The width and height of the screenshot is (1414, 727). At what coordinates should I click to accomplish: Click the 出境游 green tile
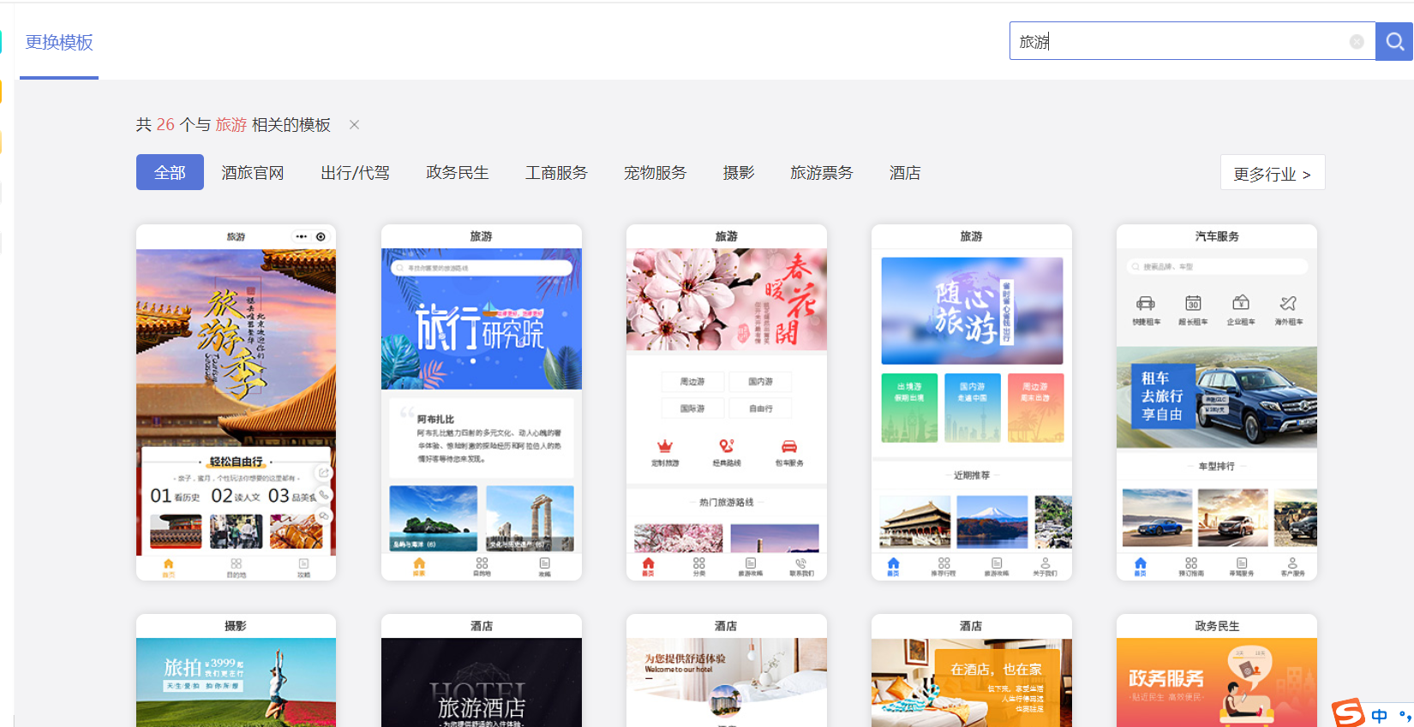coord(909,408)
